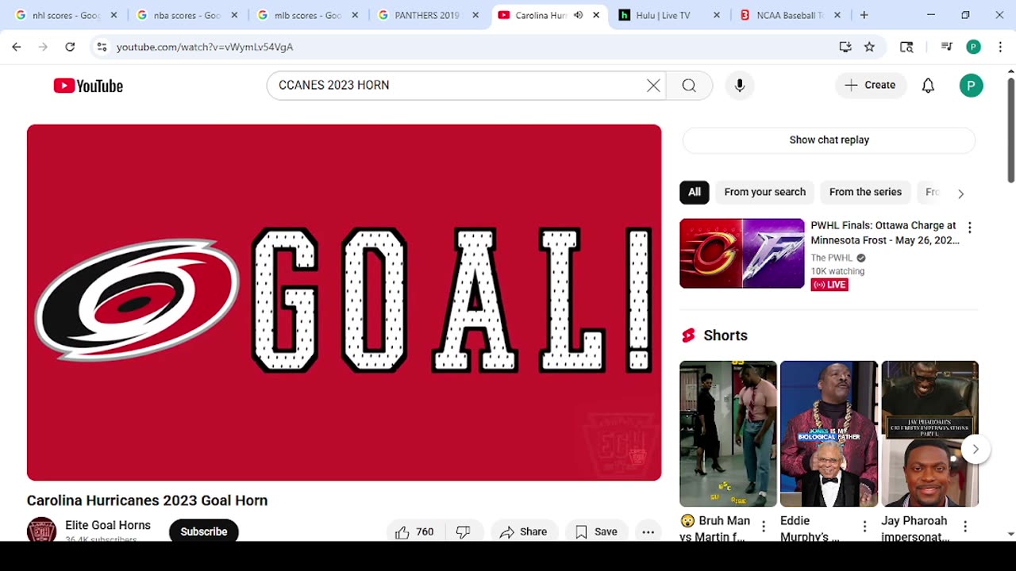The height and width of the screenshot is (571, 1016).
Task: Bookmark this page with the star icon
Action: pyautogui.click(x=869, y=47)
